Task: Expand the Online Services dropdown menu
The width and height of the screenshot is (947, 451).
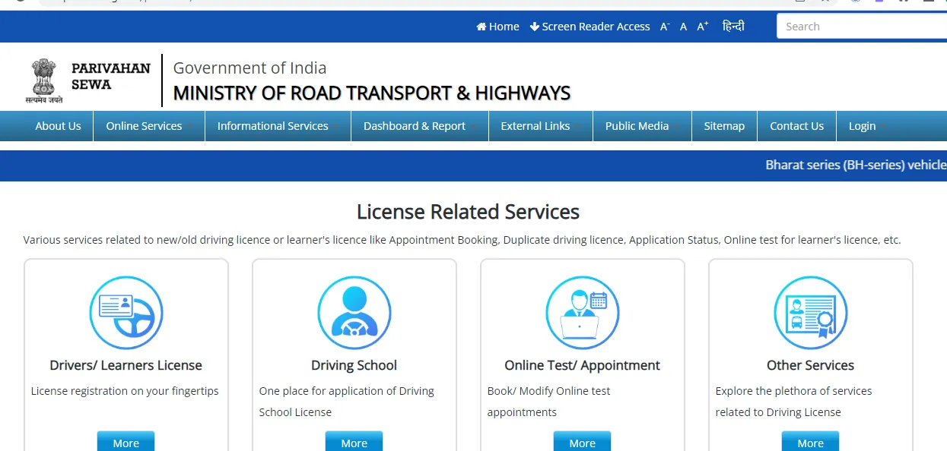Action: [x=148, y=126]
